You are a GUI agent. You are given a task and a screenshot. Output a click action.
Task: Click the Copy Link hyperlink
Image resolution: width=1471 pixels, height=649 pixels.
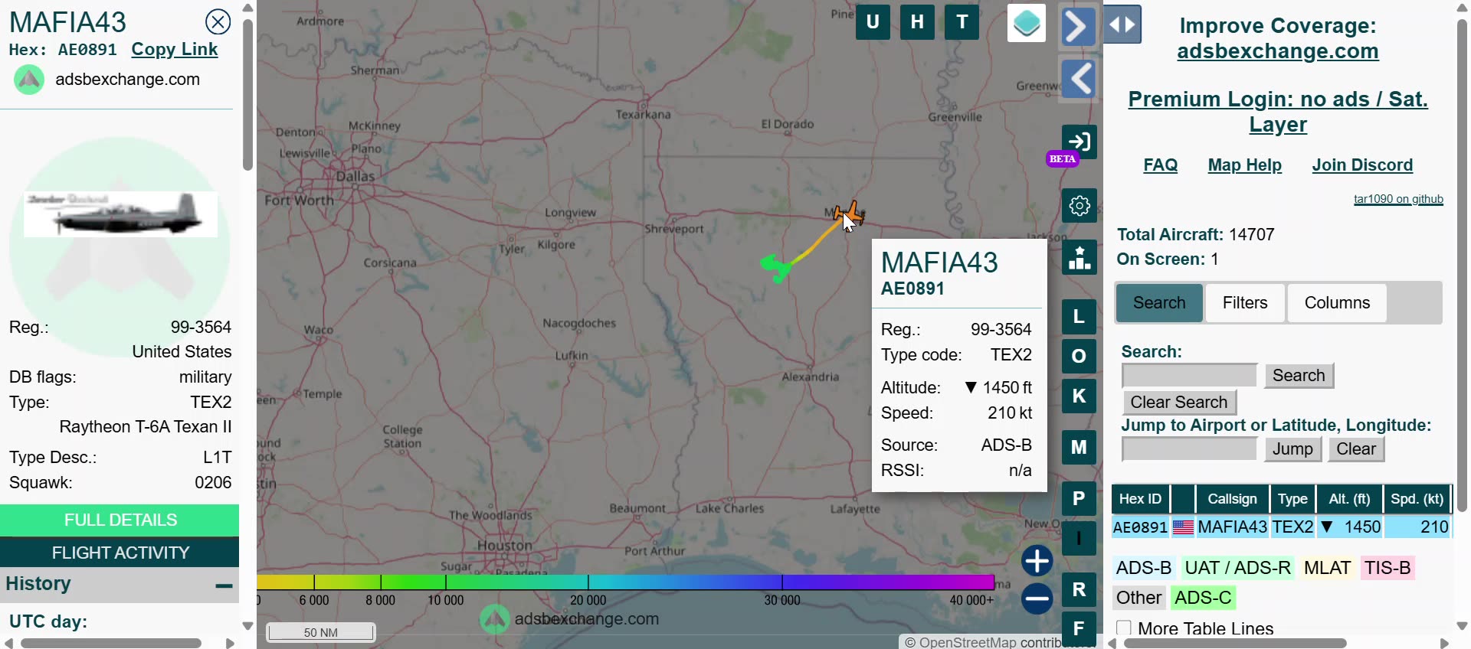coord(175,50)
